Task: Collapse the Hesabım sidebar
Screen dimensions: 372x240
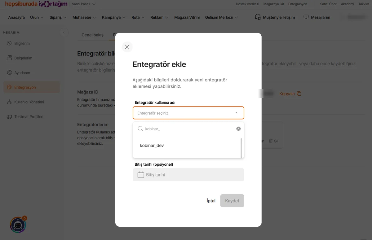Action: click(64, 33)
